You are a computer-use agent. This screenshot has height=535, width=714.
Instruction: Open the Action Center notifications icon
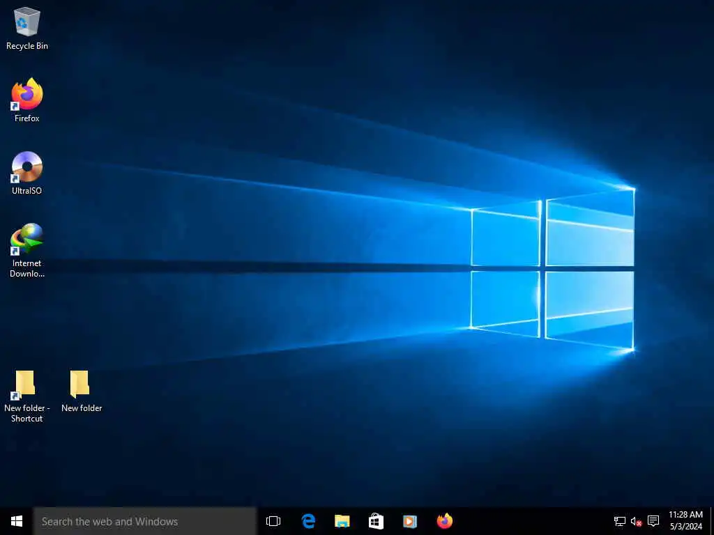click(653, 521)
